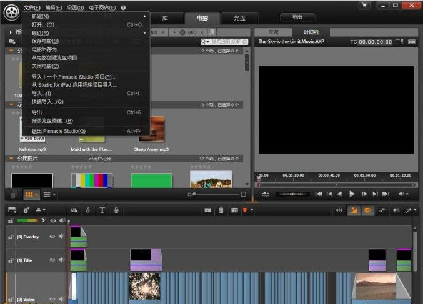Click the Play button in the preview player
Screen dimensions: 423x304
[x=352, y=194]
